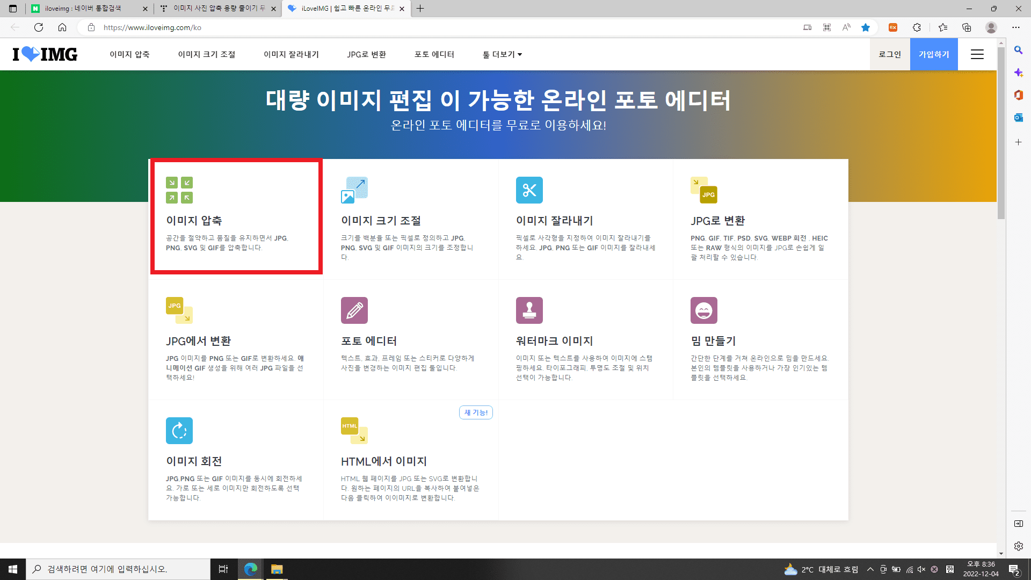Open the favorites list icon
The height and width of the screenshot is (580, 1031).
point(942,27)
